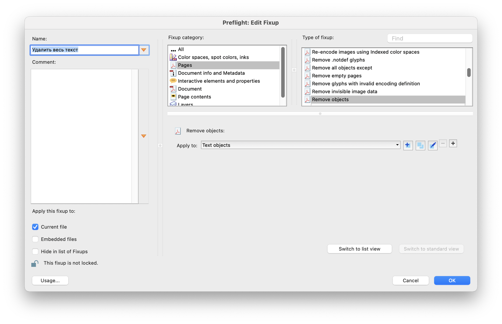Uncheck the Current file checkbox
Image resolution: width=502 pixels, height=324 pixels.
pos(35,227)
